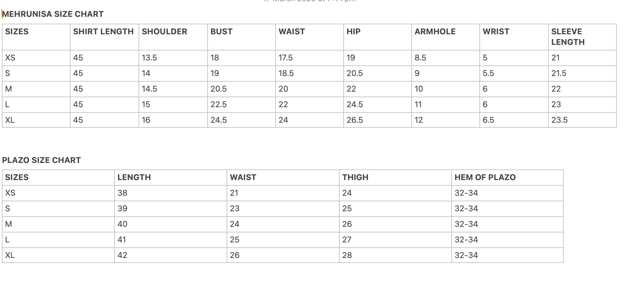
Task: Select the XL sleeve length cell 23.5
Action: coord(582,120)
